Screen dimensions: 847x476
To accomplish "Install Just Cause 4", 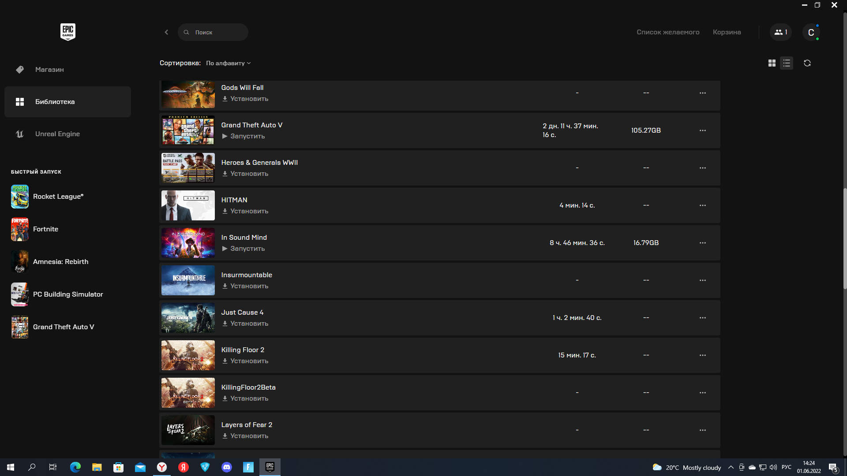I will [245, 324].
